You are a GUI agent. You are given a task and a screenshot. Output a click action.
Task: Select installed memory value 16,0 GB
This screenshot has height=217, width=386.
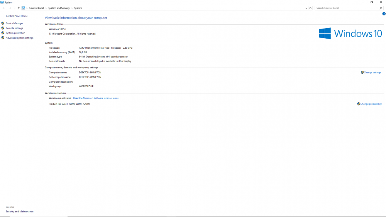[x=83, y=52]
